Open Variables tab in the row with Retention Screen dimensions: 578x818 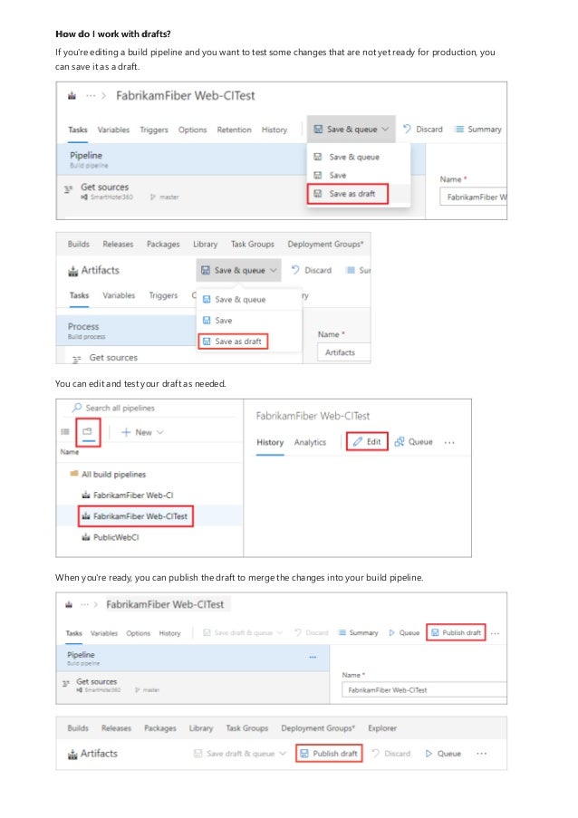point(113,130)
